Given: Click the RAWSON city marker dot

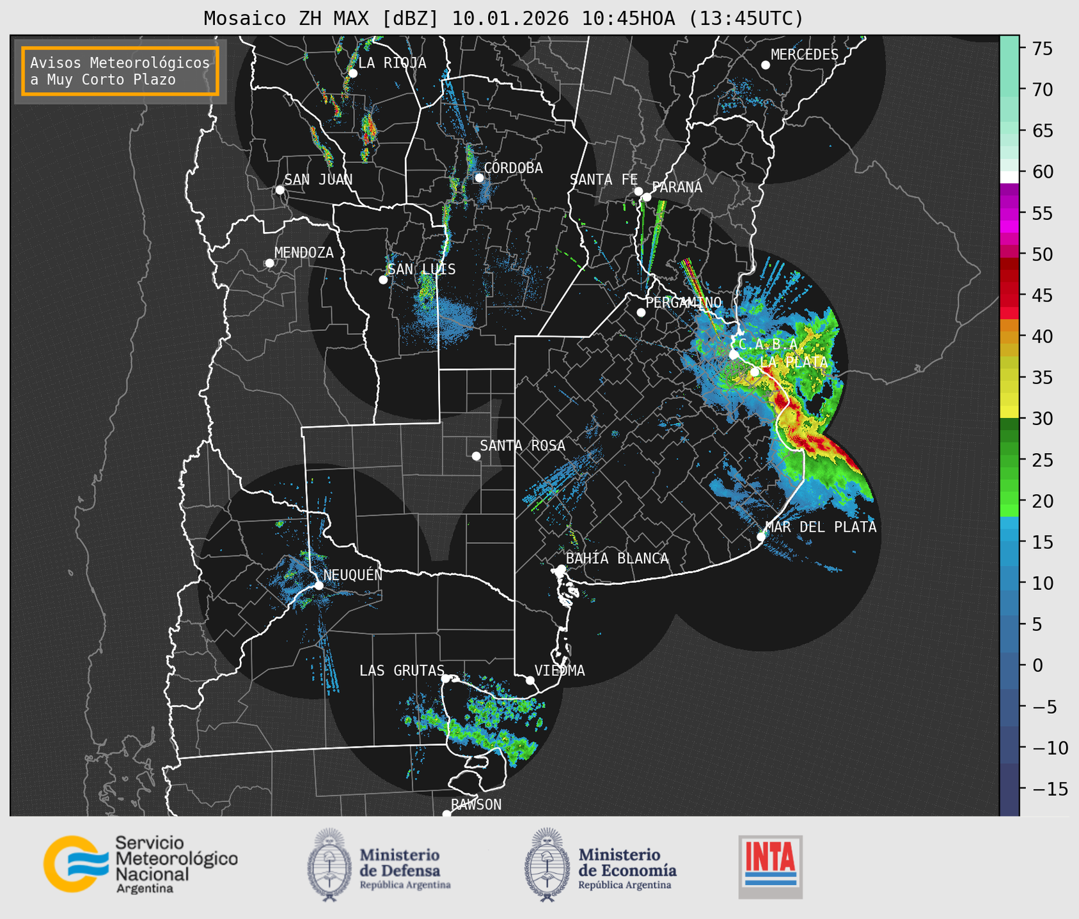Looking at the screenshot, I should [446, 814].
